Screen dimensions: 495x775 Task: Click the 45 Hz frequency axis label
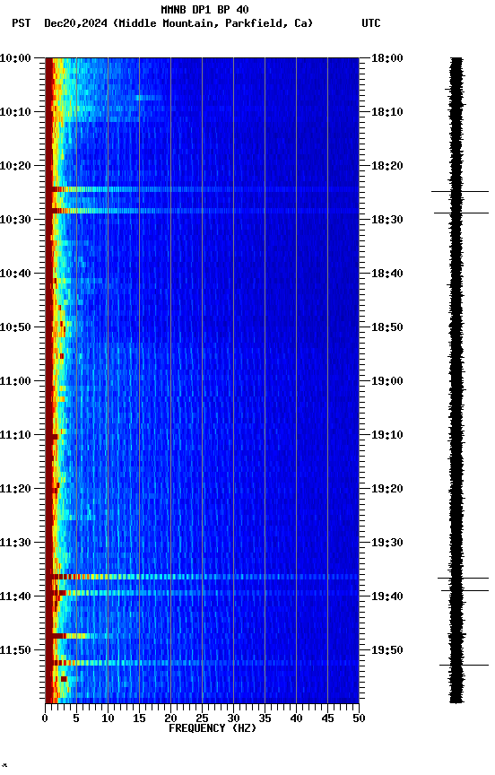click(327, 719)
